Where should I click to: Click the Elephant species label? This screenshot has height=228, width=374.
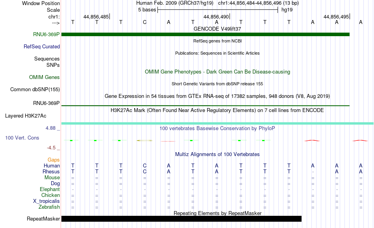pos(50,189)
